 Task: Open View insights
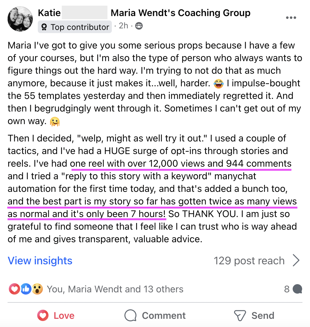coord(40,261)
